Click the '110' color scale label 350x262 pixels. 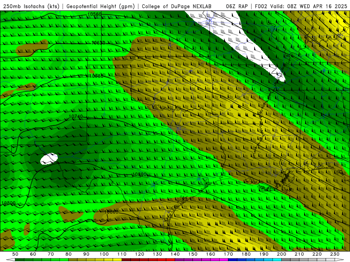pos(122,254)
